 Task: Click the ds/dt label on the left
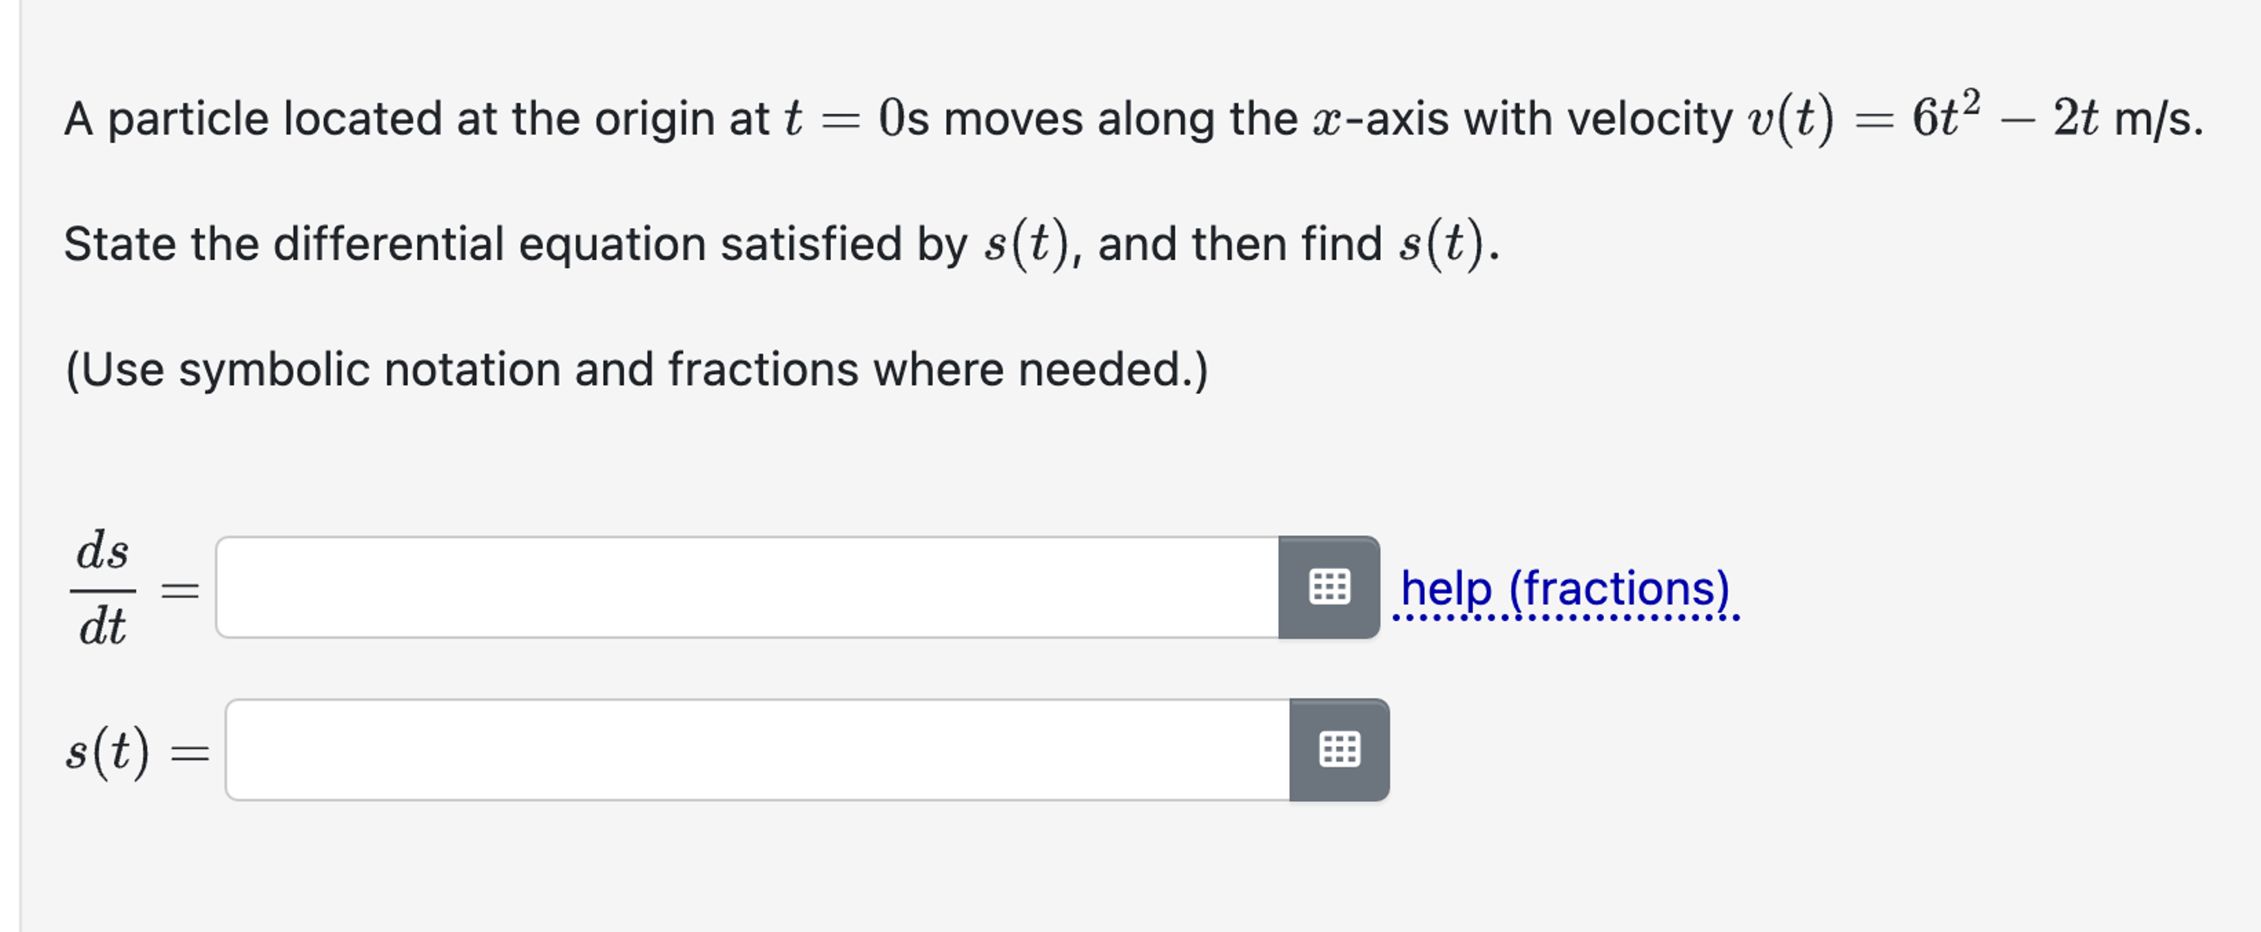[x=103, y=586]
